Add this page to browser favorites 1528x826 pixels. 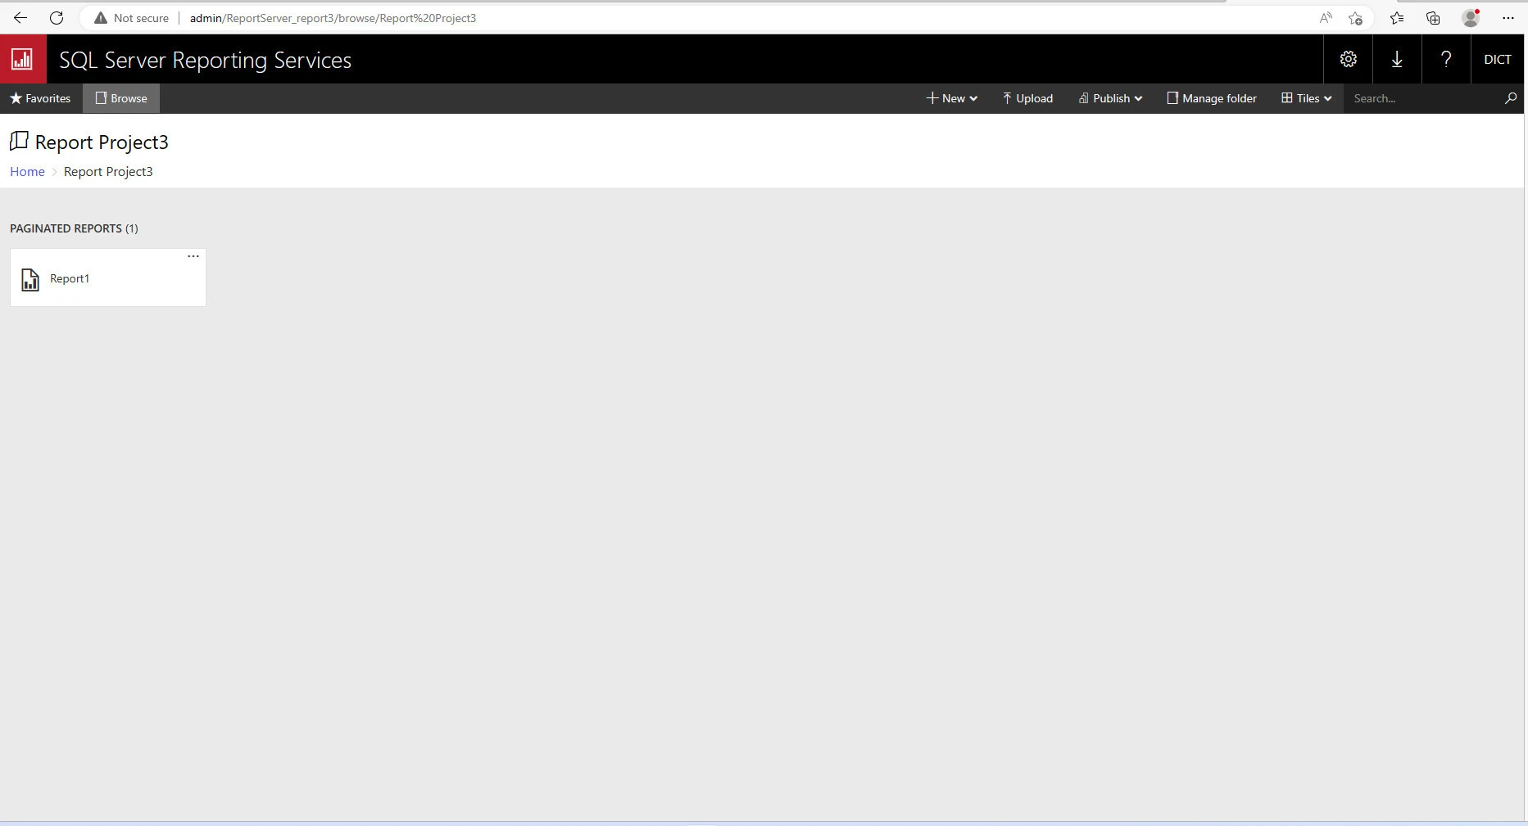coord(1355,18)
